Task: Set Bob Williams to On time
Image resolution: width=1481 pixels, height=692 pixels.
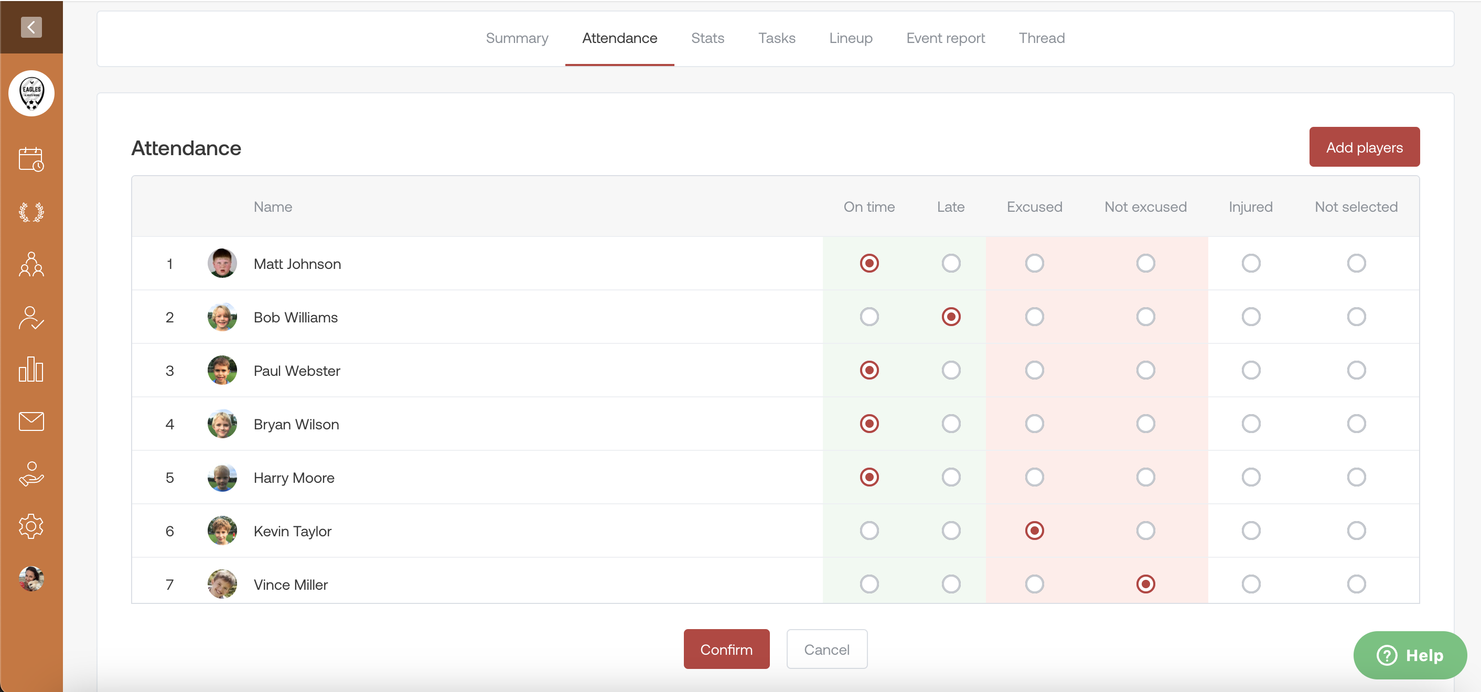Action: coord(868,317)
